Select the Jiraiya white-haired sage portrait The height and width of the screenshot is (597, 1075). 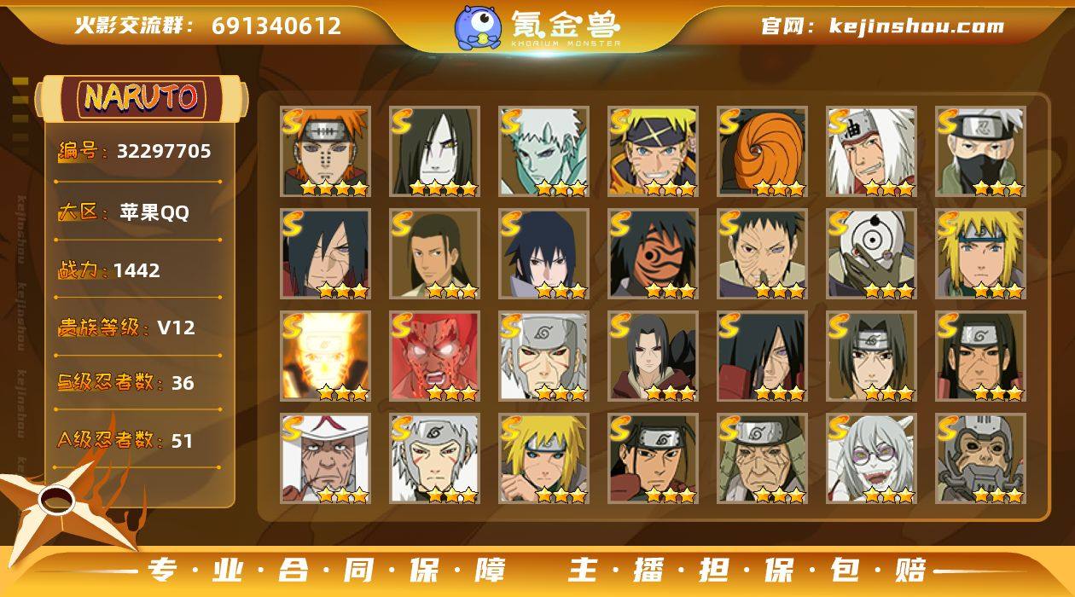(872, 151)
